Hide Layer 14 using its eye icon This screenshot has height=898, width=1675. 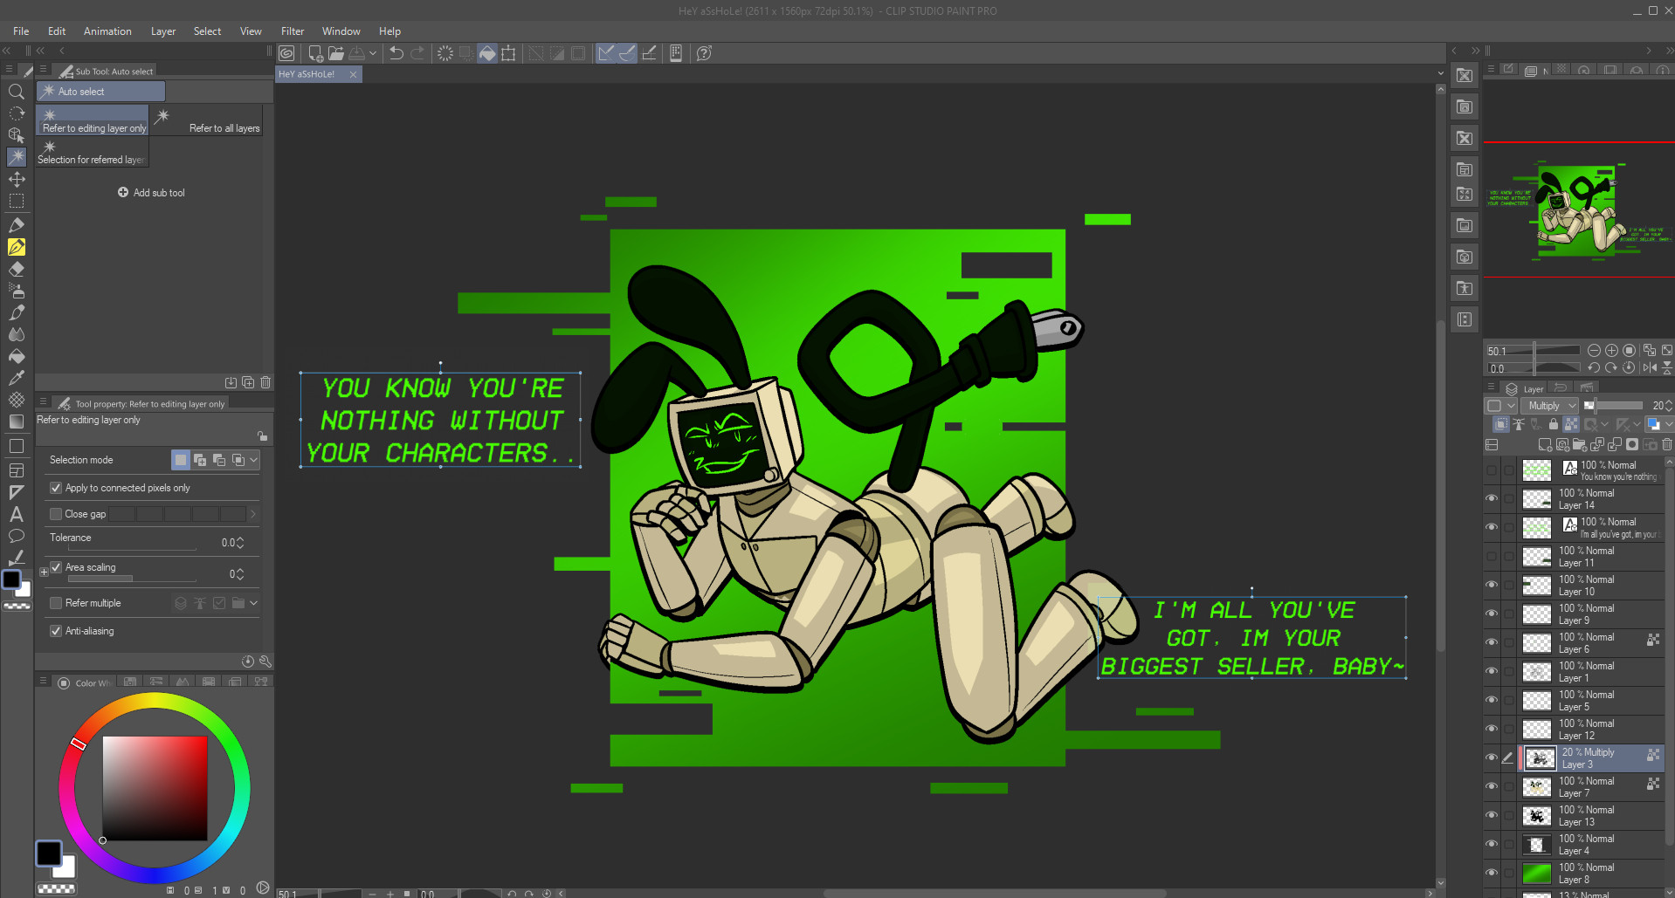1492,498
